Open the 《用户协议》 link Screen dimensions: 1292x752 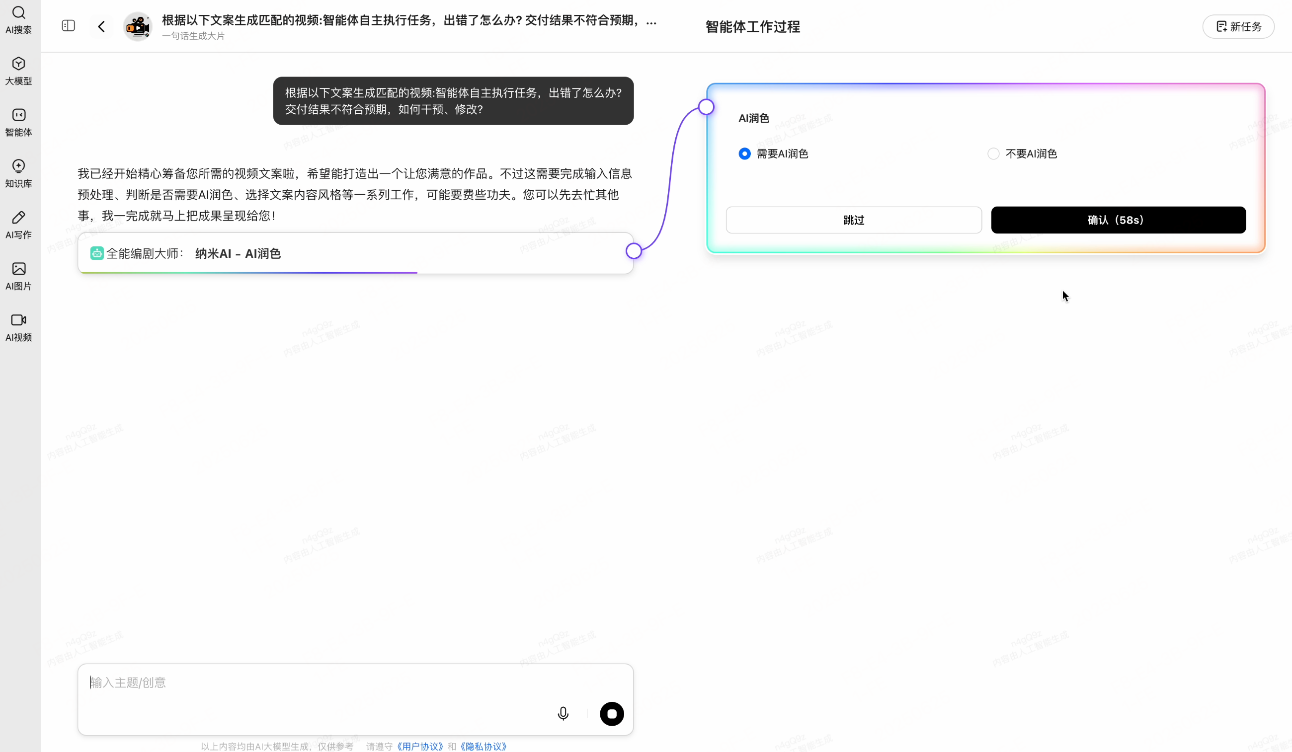click(419, 747)
